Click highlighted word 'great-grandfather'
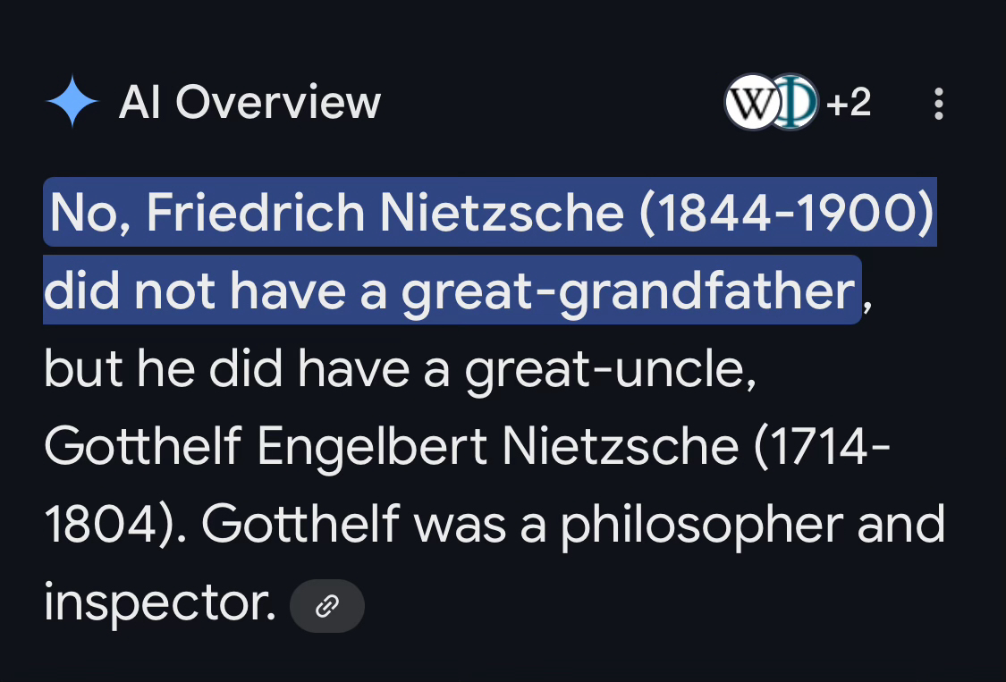Screen dimensions: 1006x682 (x=628, y=290)
